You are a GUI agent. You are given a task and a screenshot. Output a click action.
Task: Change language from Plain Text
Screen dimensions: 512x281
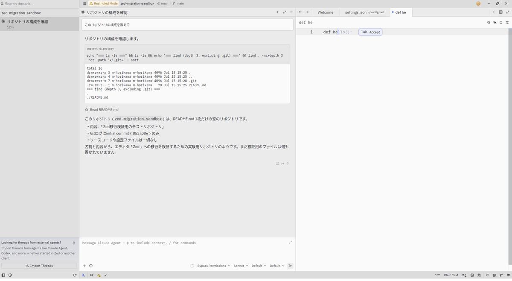click(x=451, y=275)
